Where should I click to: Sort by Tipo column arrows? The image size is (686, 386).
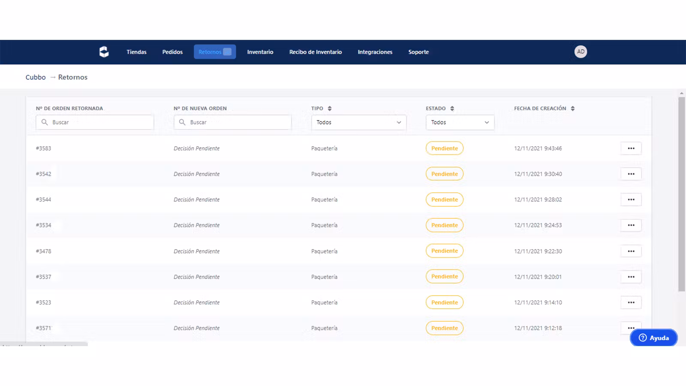329,109
